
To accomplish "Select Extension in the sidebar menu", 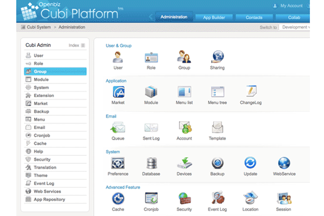I will pyautogui.click(x=55, y=96).
